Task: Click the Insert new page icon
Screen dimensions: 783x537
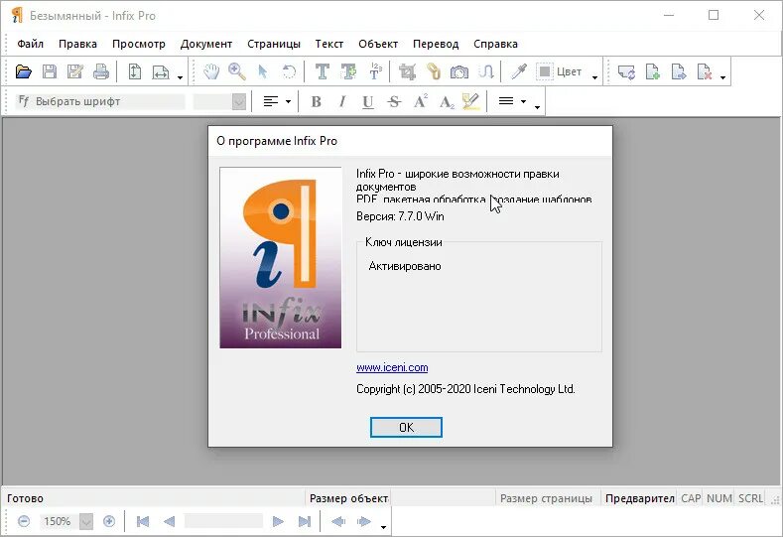Action: [652, 71]
